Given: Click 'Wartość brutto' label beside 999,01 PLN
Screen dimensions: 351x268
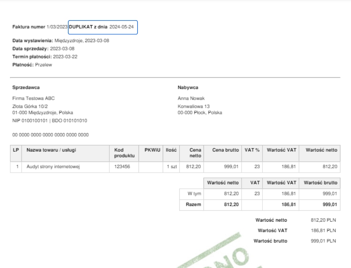Looking at the screenshot, I should tap(270, 241).
